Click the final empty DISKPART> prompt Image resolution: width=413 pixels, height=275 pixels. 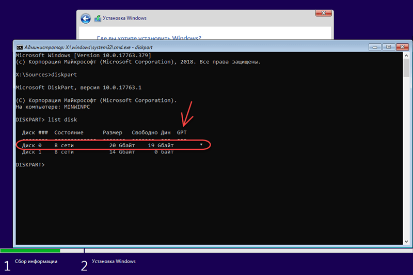point(30,165)
